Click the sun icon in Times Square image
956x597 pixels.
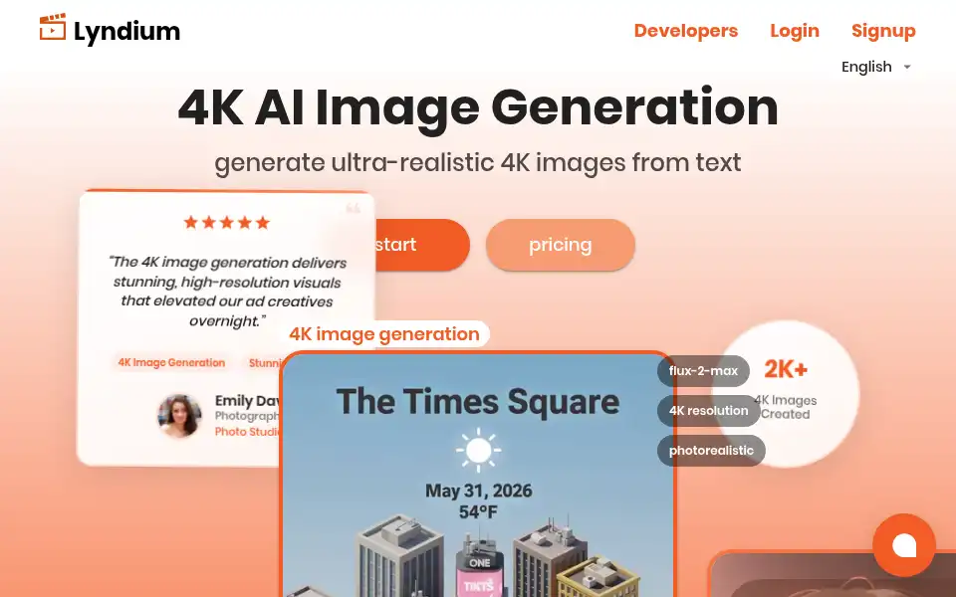[479, 450]
